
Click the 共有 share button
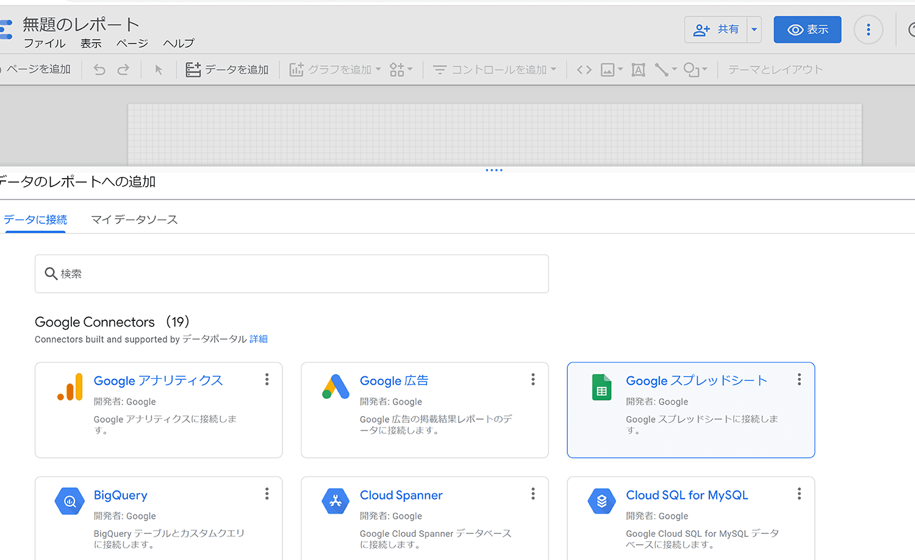coord(716,29)
